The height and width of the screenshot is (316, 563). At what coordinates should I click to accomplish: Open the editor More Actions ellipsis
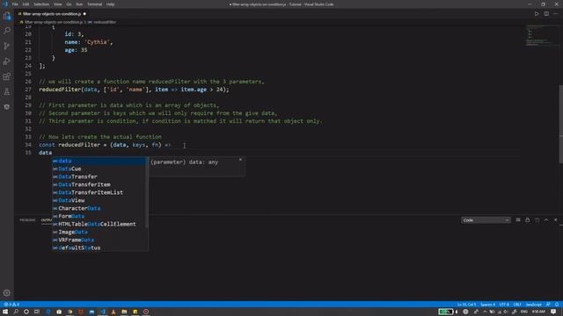coord(555,14)
